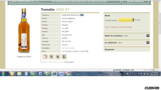Click the volume speaker tray icon
Screen dimensions: 161x90
coord(144,74)
